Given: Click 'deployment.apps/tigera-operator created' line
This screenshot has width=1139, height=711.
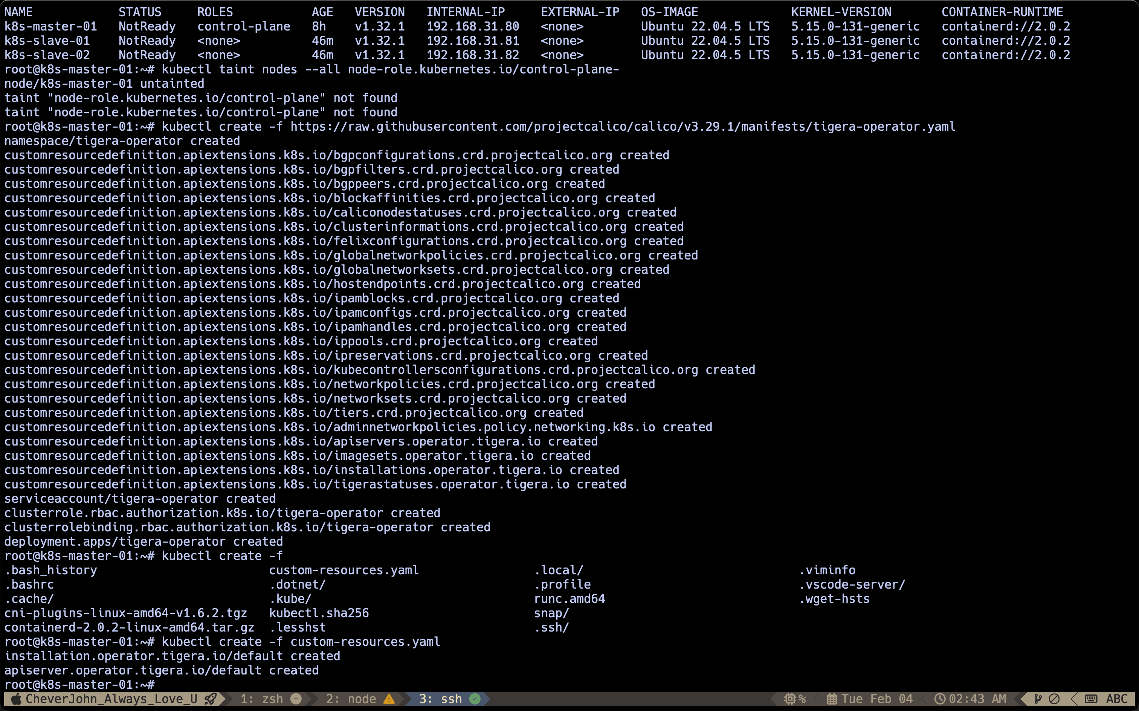Looking at the screenshot, I should 144,541.
